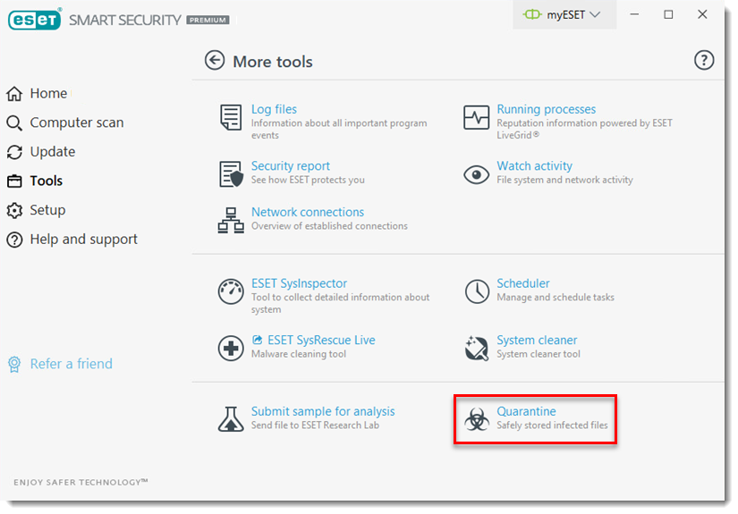
Task: Click 'Overview of established connections' text
Action: click(329, 226)
